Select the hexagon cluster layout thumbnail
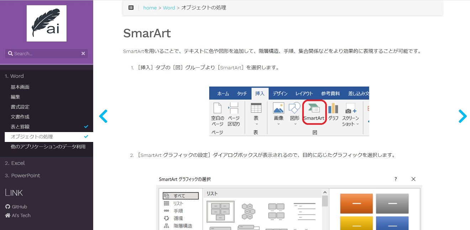Image resolution: width=470 pixels, height=230 pixels. coord(248,212)
